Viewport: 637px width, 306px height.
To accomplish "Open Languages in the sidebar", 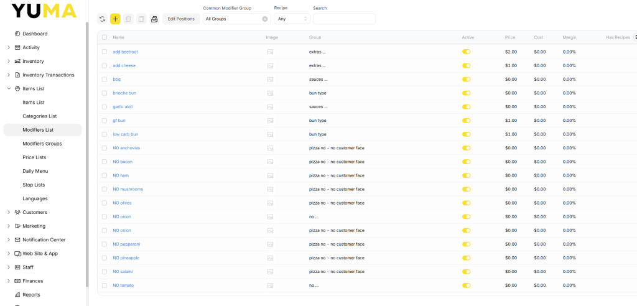I will [35, 199].
